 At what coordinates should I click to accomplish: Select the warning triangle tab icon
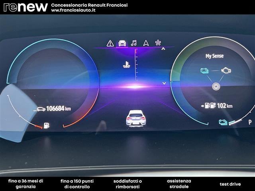[x=110, y=43]
